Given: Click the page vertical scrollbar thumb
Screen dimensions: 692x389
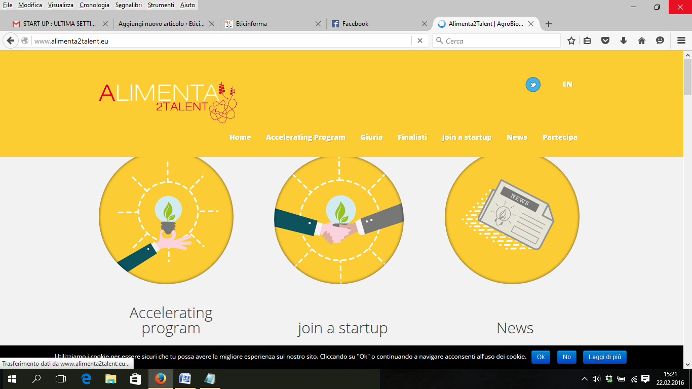Looking at the screenshot, I should click(687, 76).
